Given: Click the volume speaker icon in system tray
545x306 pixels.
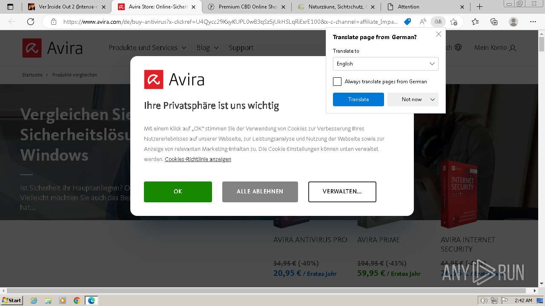Looking at the screenshot, I should [x=484, y=300].
